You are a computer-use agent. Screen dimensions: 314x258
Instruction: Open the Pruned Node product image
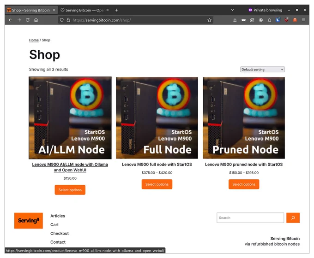click(244, 118)
